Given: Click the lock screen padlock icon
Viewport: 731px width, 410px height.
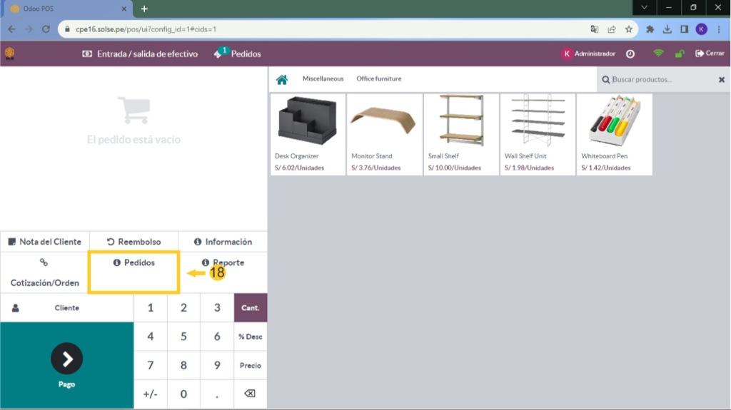Looking at the screenshot, I should tap(680, 53).
